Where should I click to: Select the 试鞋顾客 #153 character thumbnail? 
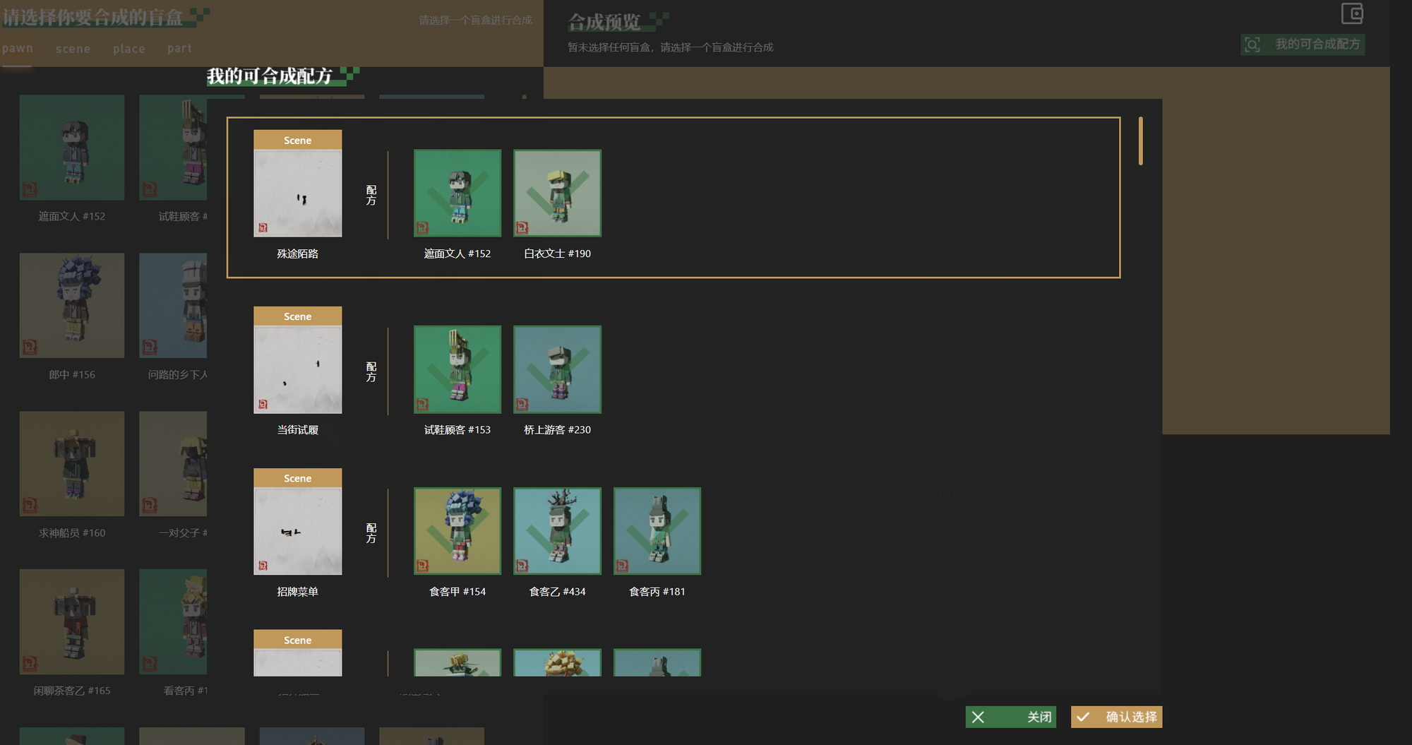(457, 369)
